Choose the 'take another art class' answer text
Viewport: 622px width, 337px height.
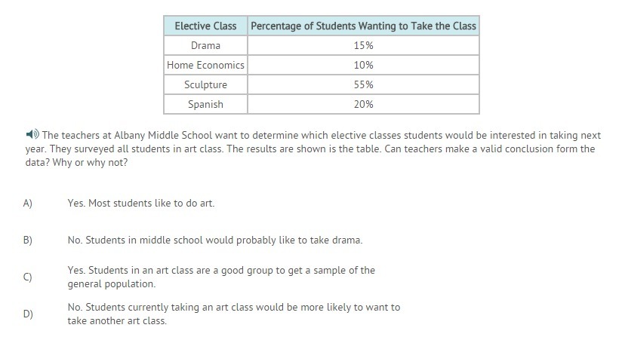click(233, 314)
